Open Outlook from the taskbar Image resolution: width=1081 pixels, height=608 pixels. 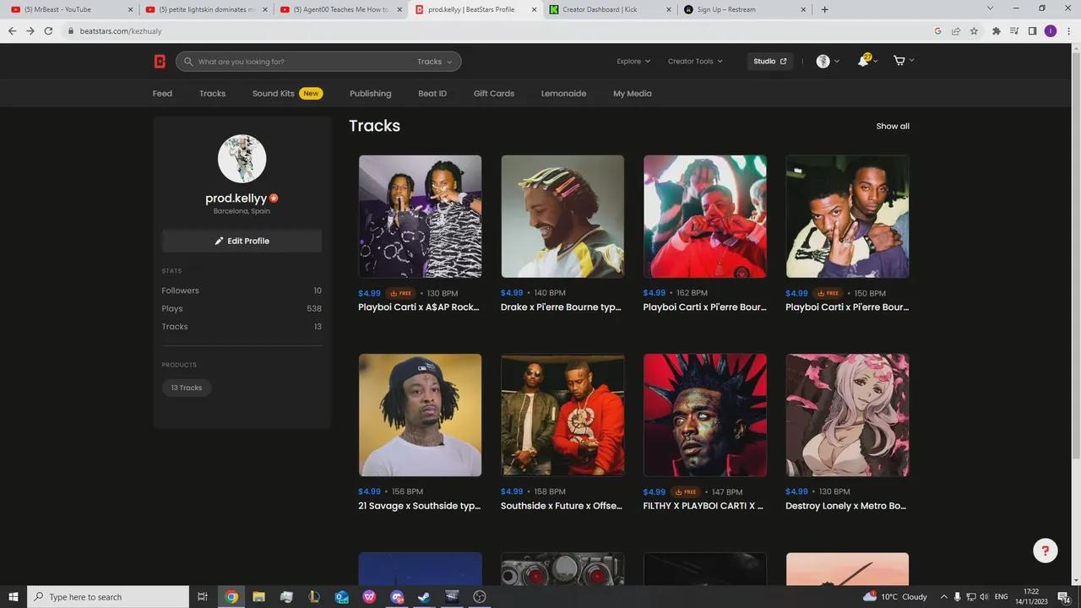342,597
